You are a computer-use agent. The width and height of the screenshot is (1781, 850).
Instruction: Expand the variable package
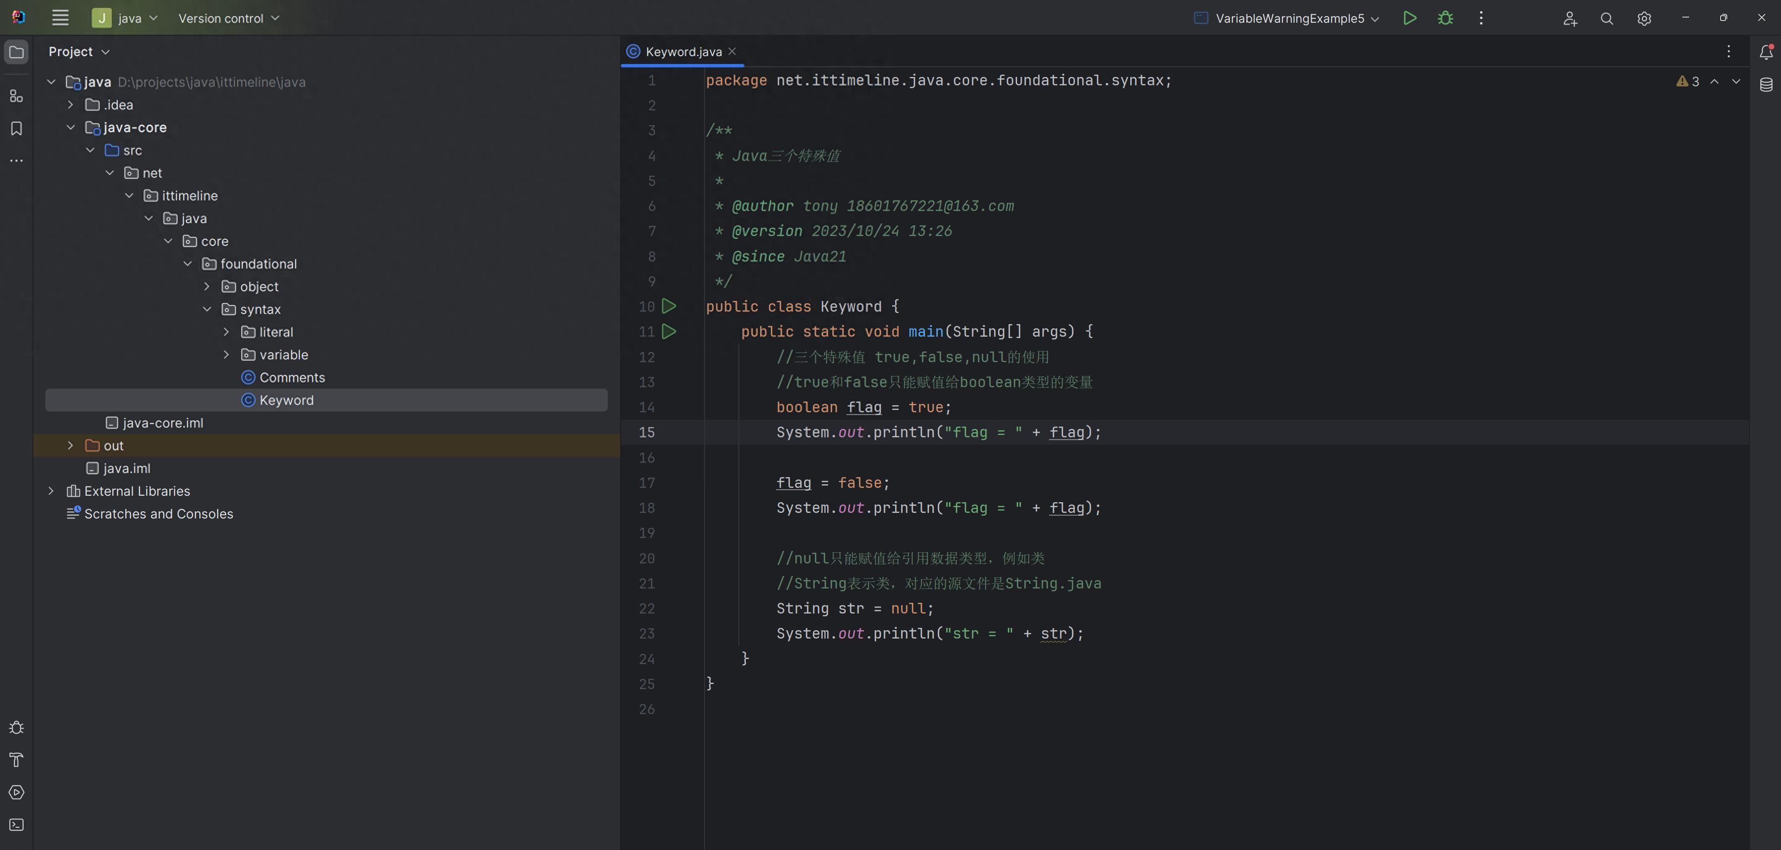226,355
